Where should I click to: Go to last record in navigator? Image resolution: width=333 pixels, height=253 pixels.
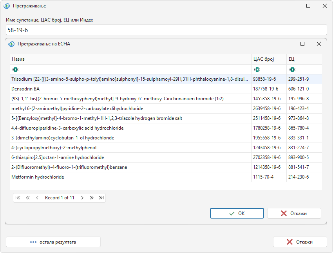tap(101, 198)
